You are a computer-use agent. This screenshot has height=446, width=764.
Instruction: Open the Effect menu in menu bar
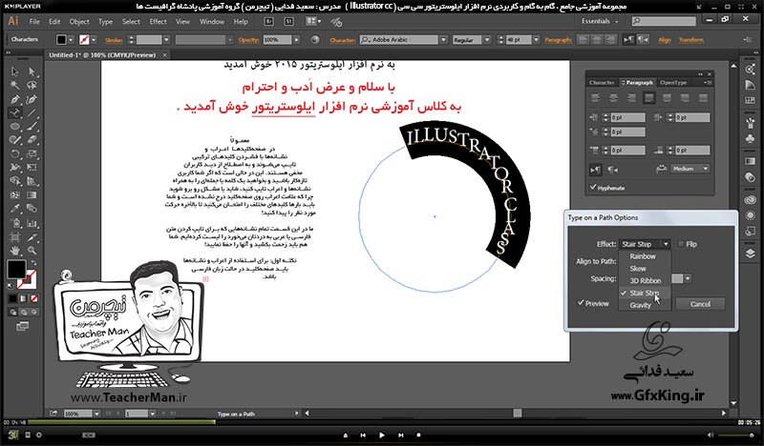pyautogui.click(x=158, y=21)
